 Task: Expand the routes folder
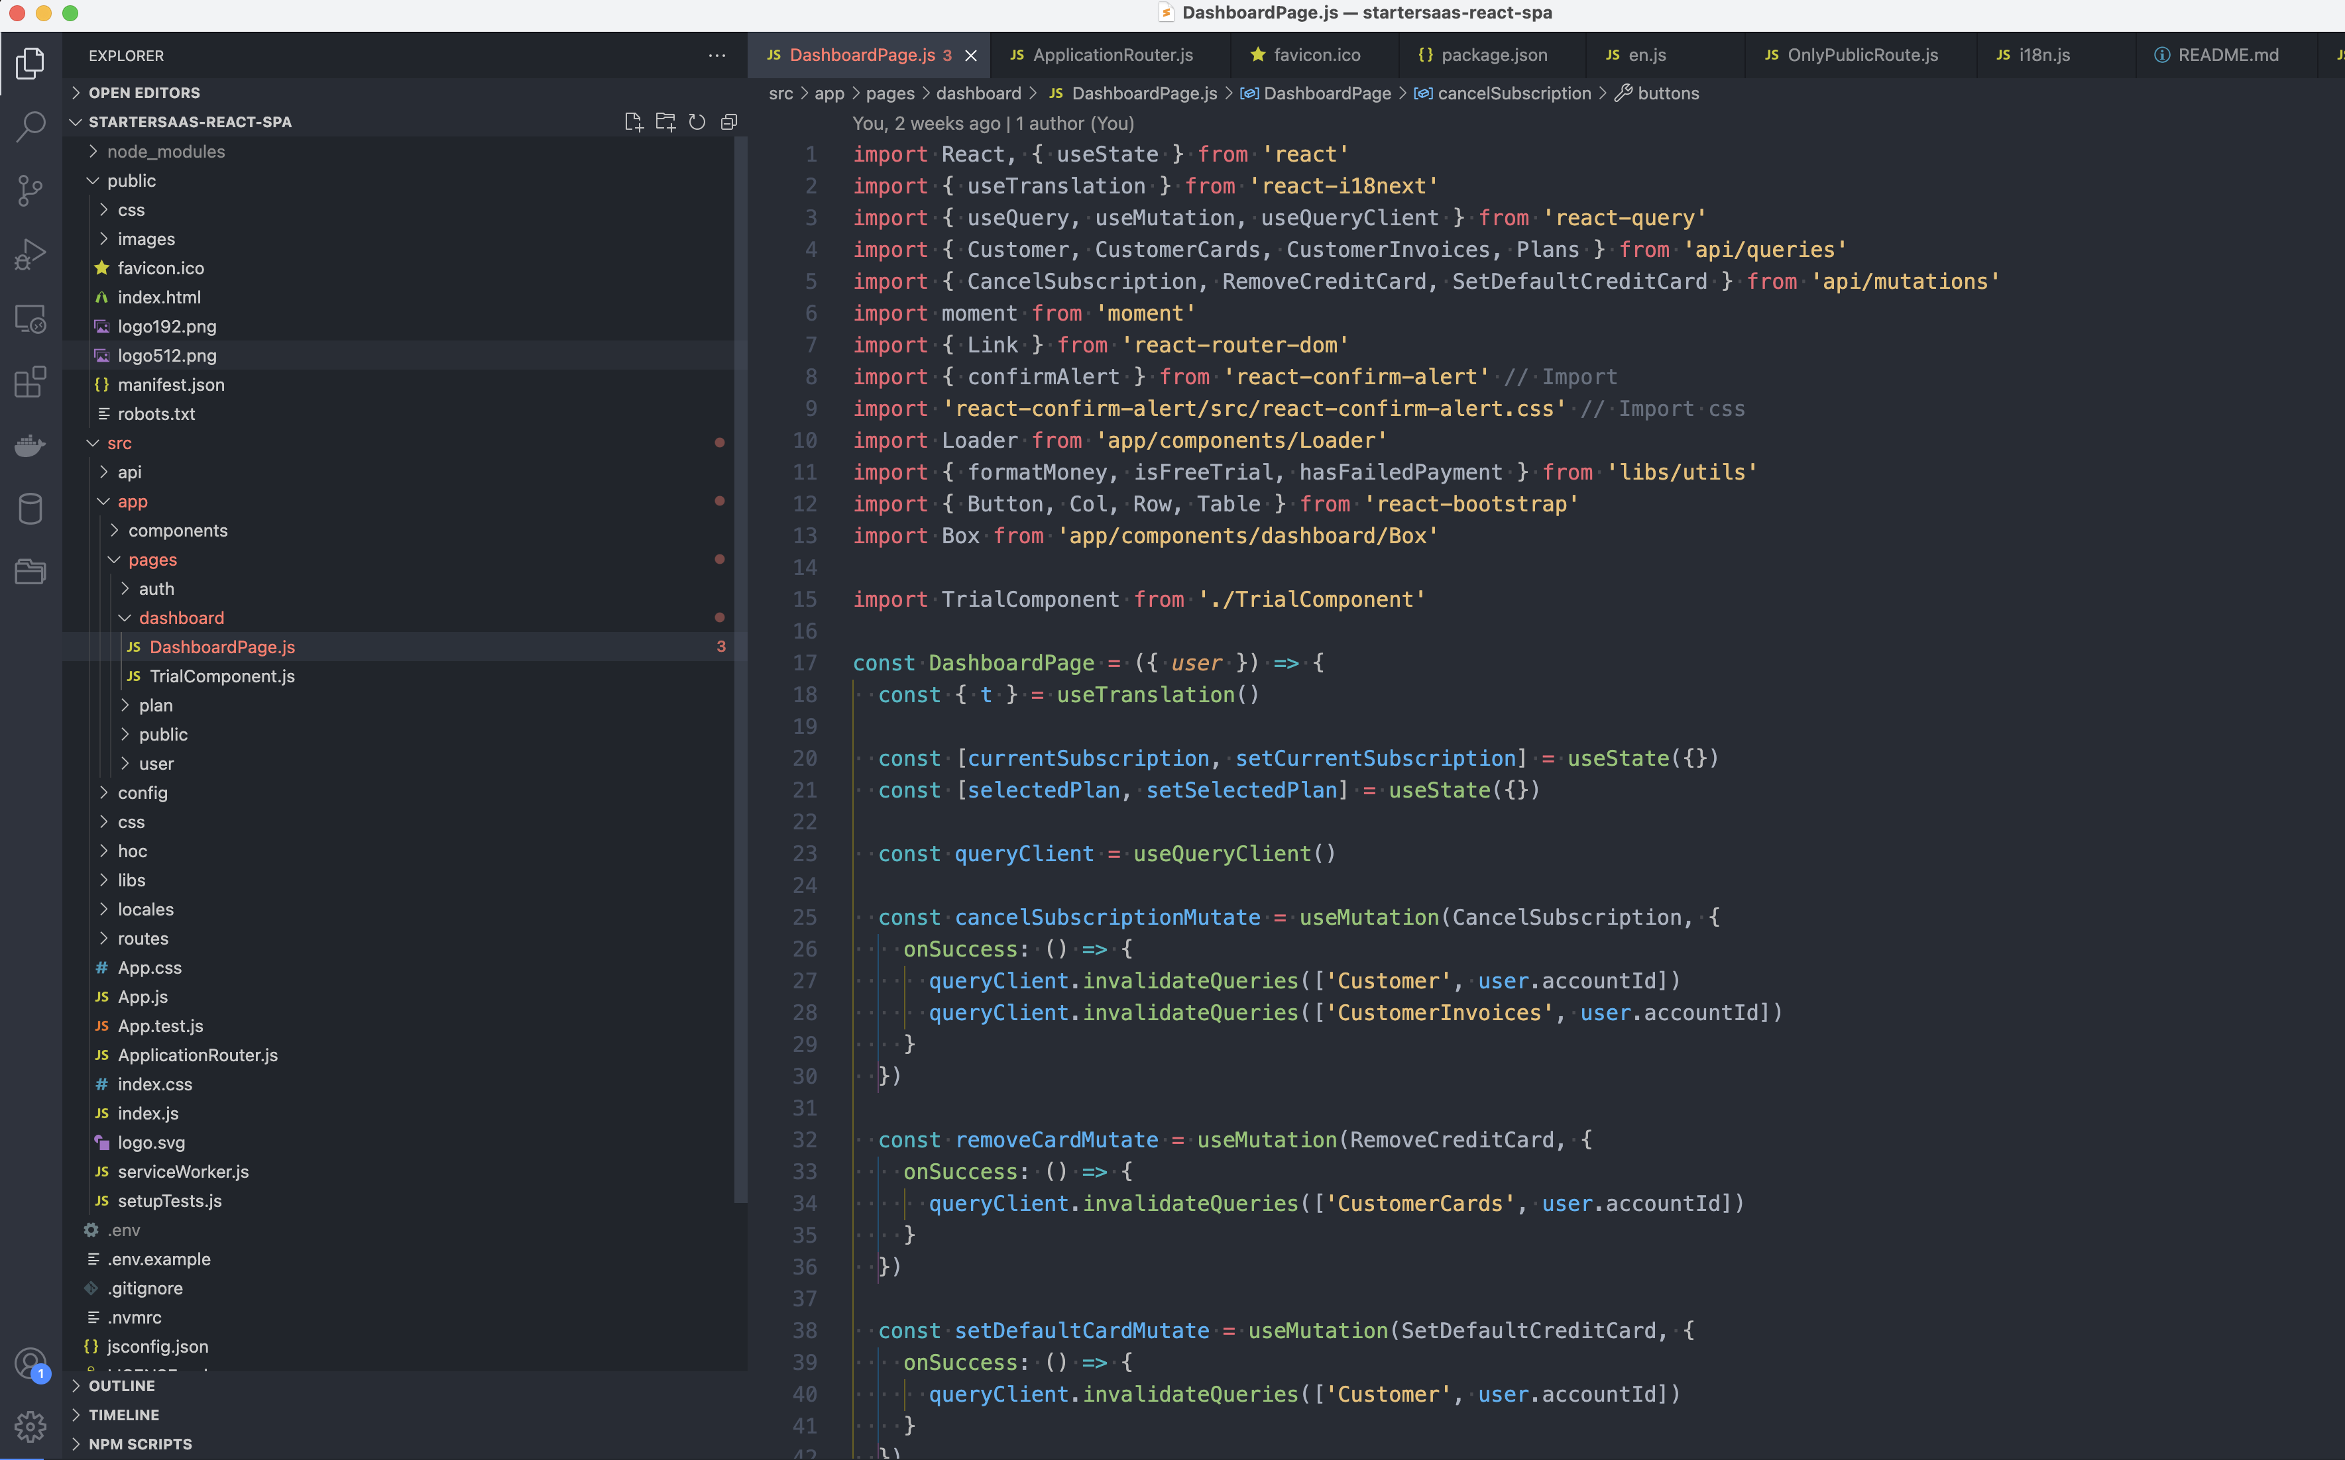pos(398,939)
